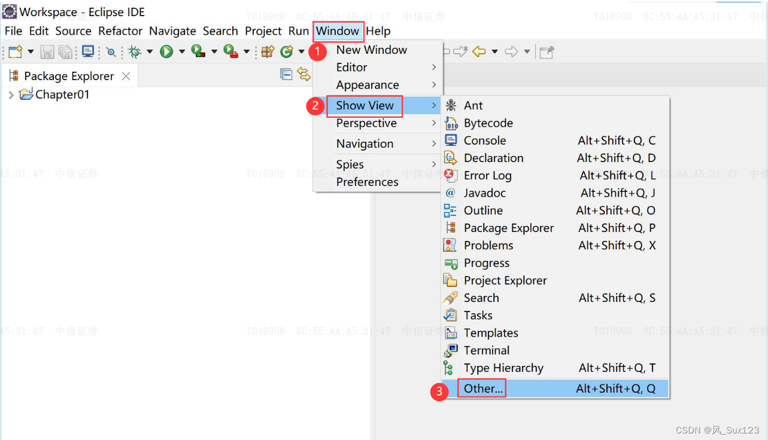Collapse all in Package Explorer

287,74
